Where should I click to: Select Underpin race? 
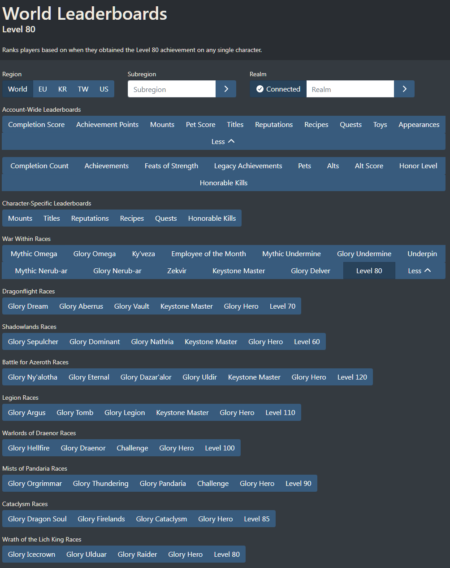422,253
